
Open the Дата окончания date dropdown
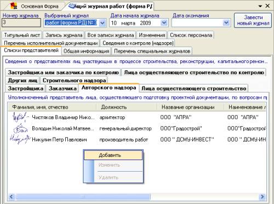(226, 23)
